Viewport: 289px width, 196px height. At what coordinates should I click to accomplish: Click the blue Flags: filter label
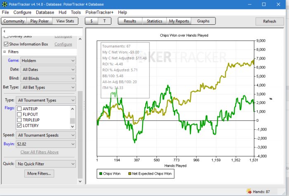(x=9, y=108)
